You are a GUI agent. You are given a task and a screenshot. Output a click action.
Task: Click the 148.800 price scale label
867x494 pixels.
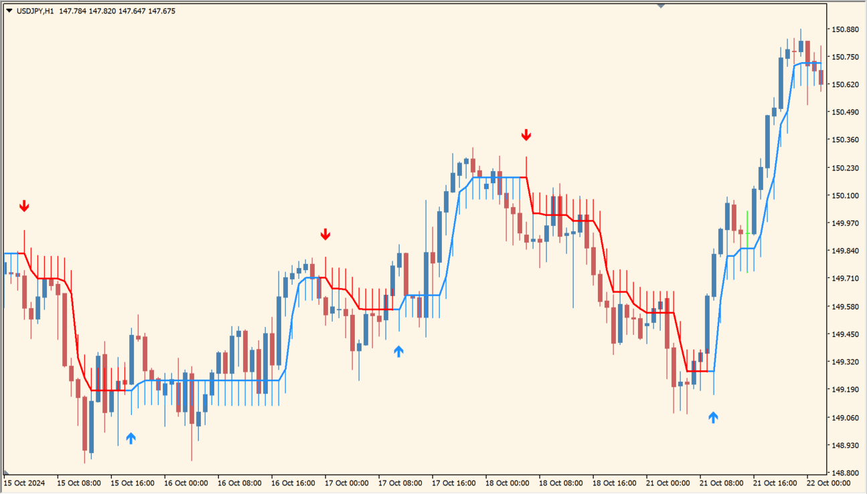pyautogui.click(x=845, y=472)
